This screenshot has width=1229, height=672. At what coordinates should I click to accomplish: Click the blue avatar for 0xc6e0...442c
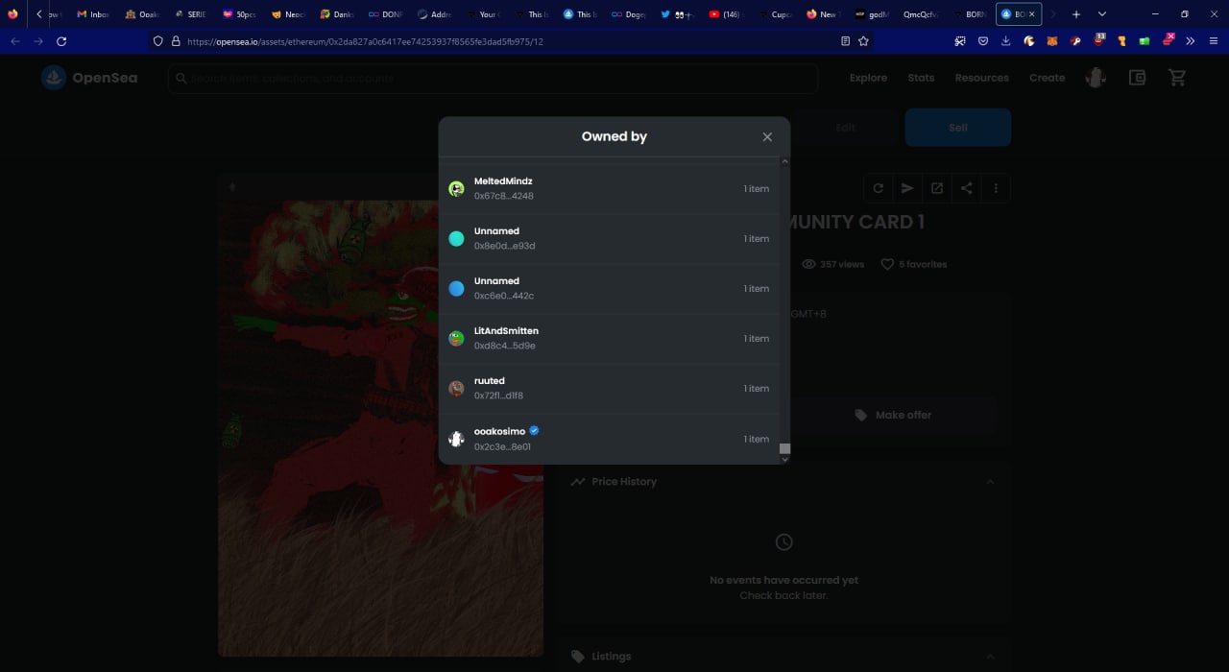pos(456,289)
